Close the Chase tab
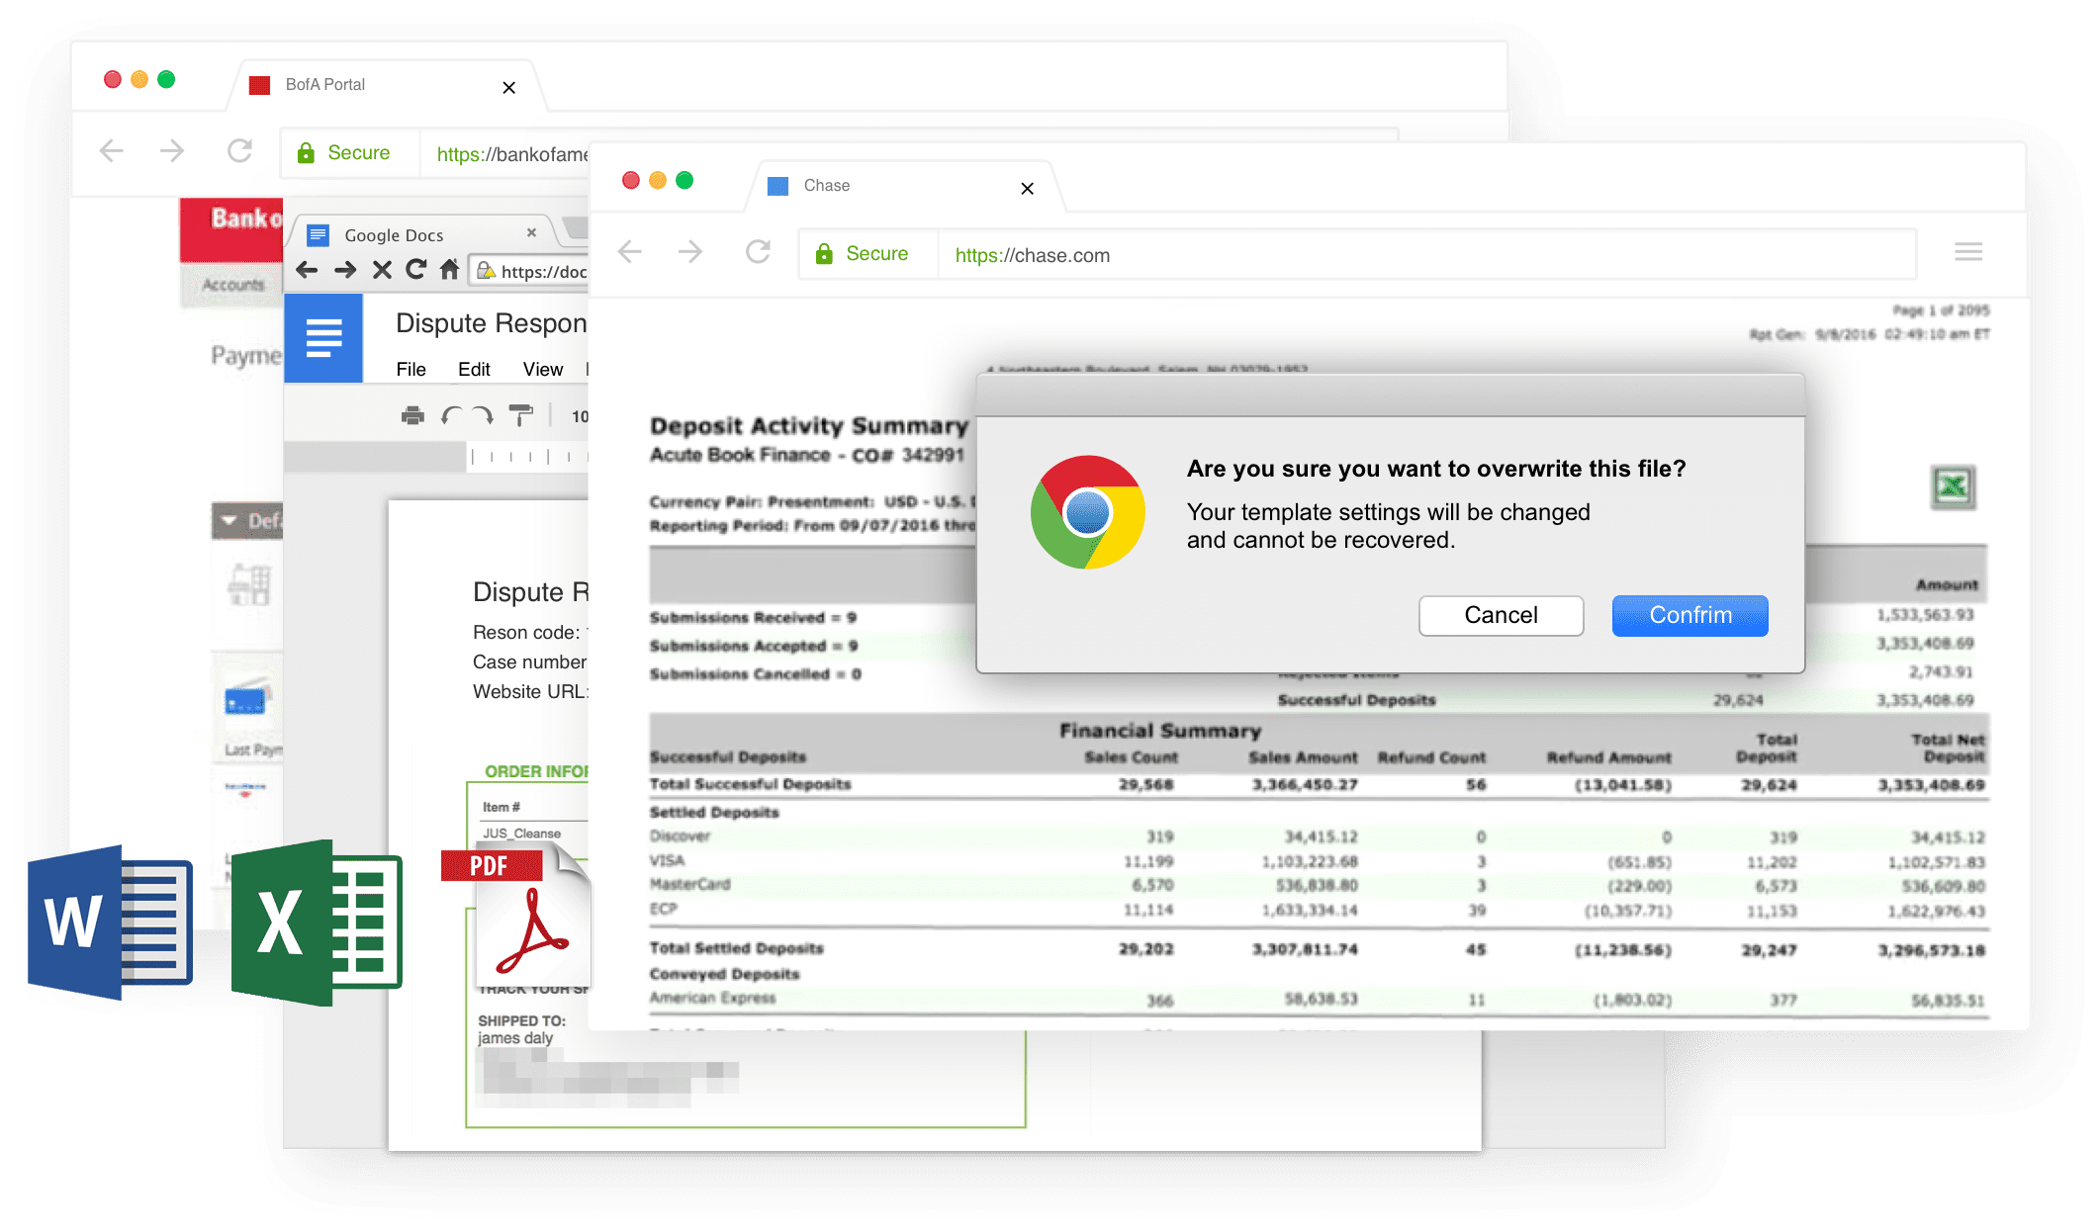Image resolution: width=2099 pixels, height=1232 pixels. click(x=1027, y=188)
